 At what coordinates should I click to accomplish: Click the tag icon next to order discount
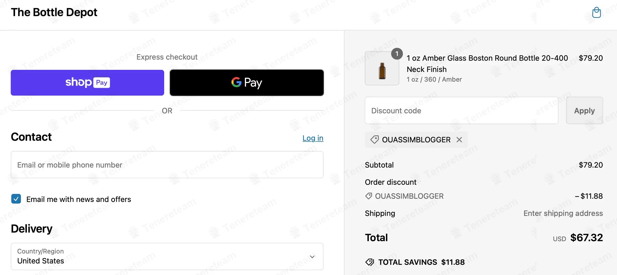(x=369, y=196)
